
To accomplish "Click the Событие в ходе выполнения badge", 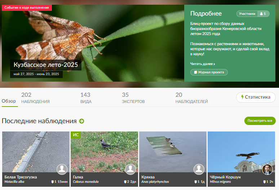I will 27,8.
